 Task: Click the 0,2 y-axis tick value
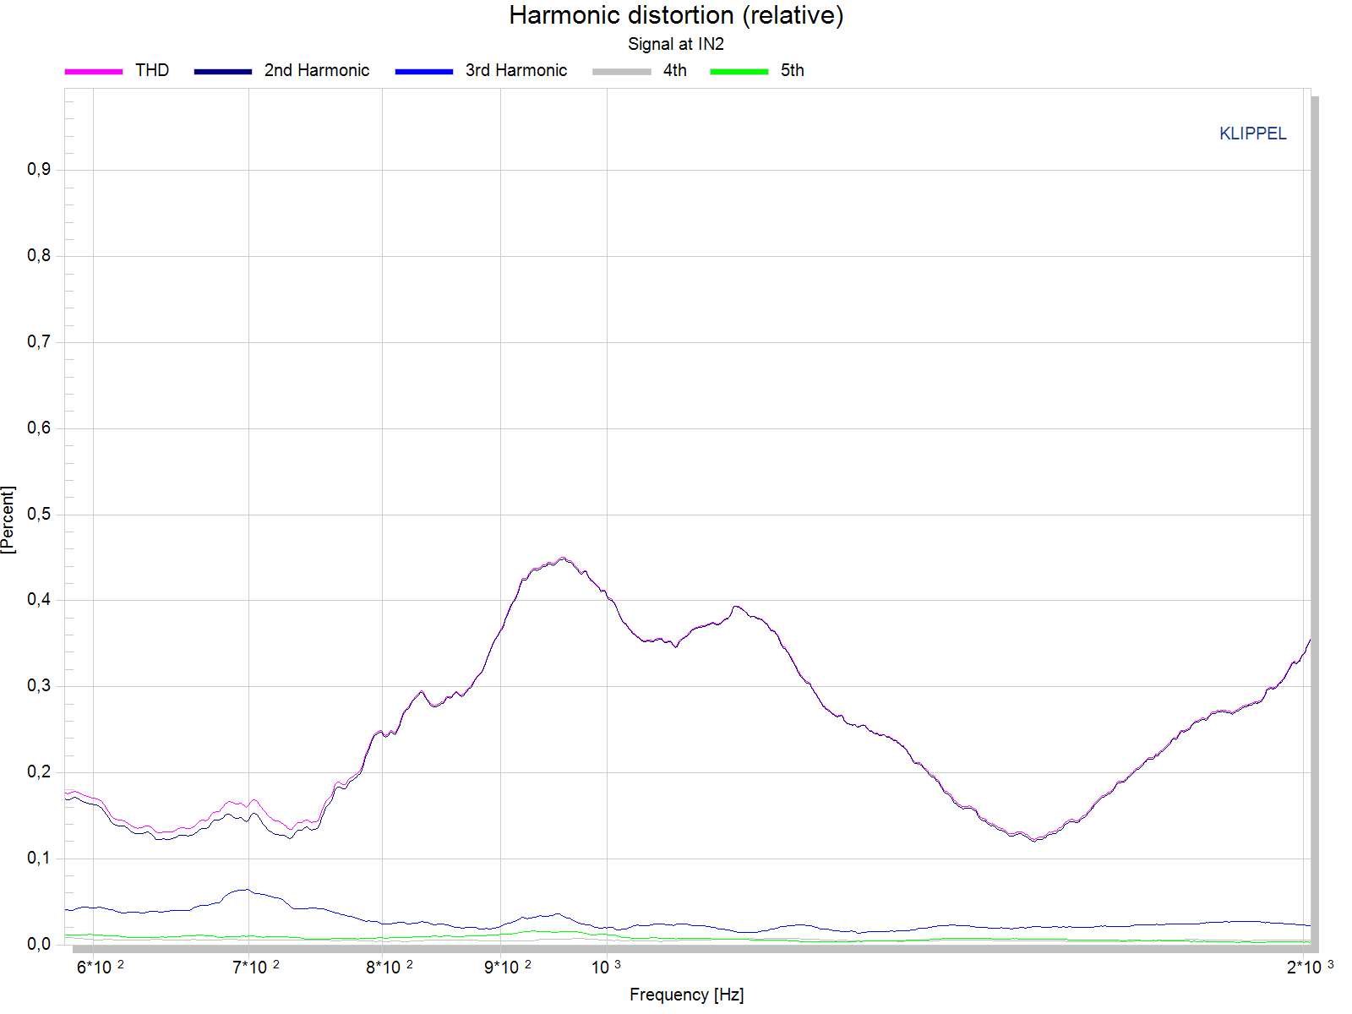39,771
